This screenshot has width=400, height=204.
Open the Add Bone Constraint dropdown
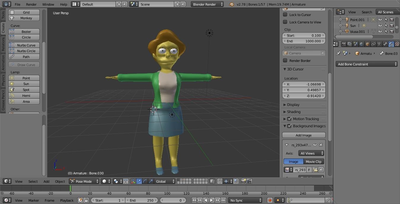[367, 64]
